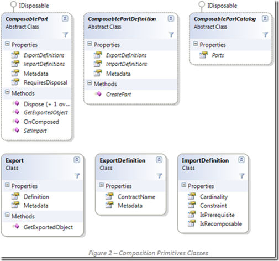279x261 pixels.
Task: Click the filter icon in ComposablePartCatalog header
Action: coord(265,34)
